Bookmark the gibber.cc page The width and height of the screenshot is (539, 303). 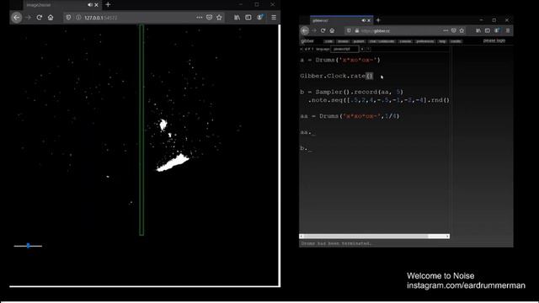(x=462, y=30)
